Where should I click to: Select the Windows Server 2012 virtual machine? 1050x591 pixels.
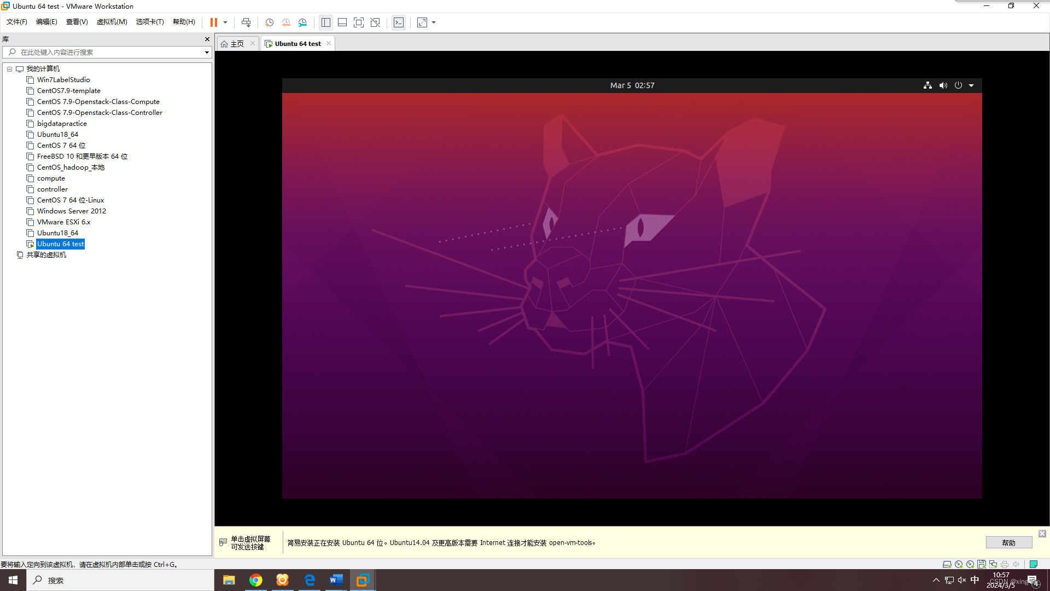tap(71, 211)
